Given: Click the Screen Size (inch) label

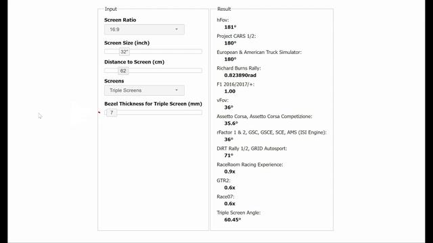Looking at the screenshot, I should [x=127, y=43].
